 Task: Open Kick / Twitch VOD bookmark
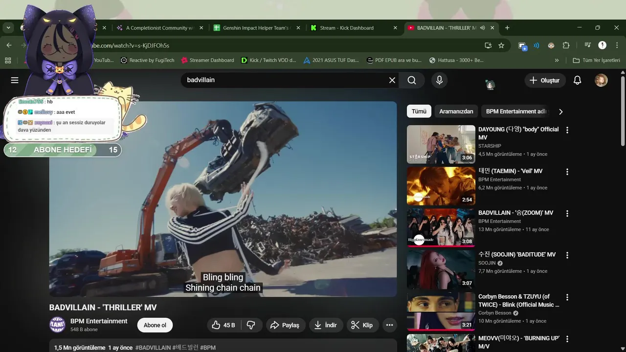coord(268,60)
